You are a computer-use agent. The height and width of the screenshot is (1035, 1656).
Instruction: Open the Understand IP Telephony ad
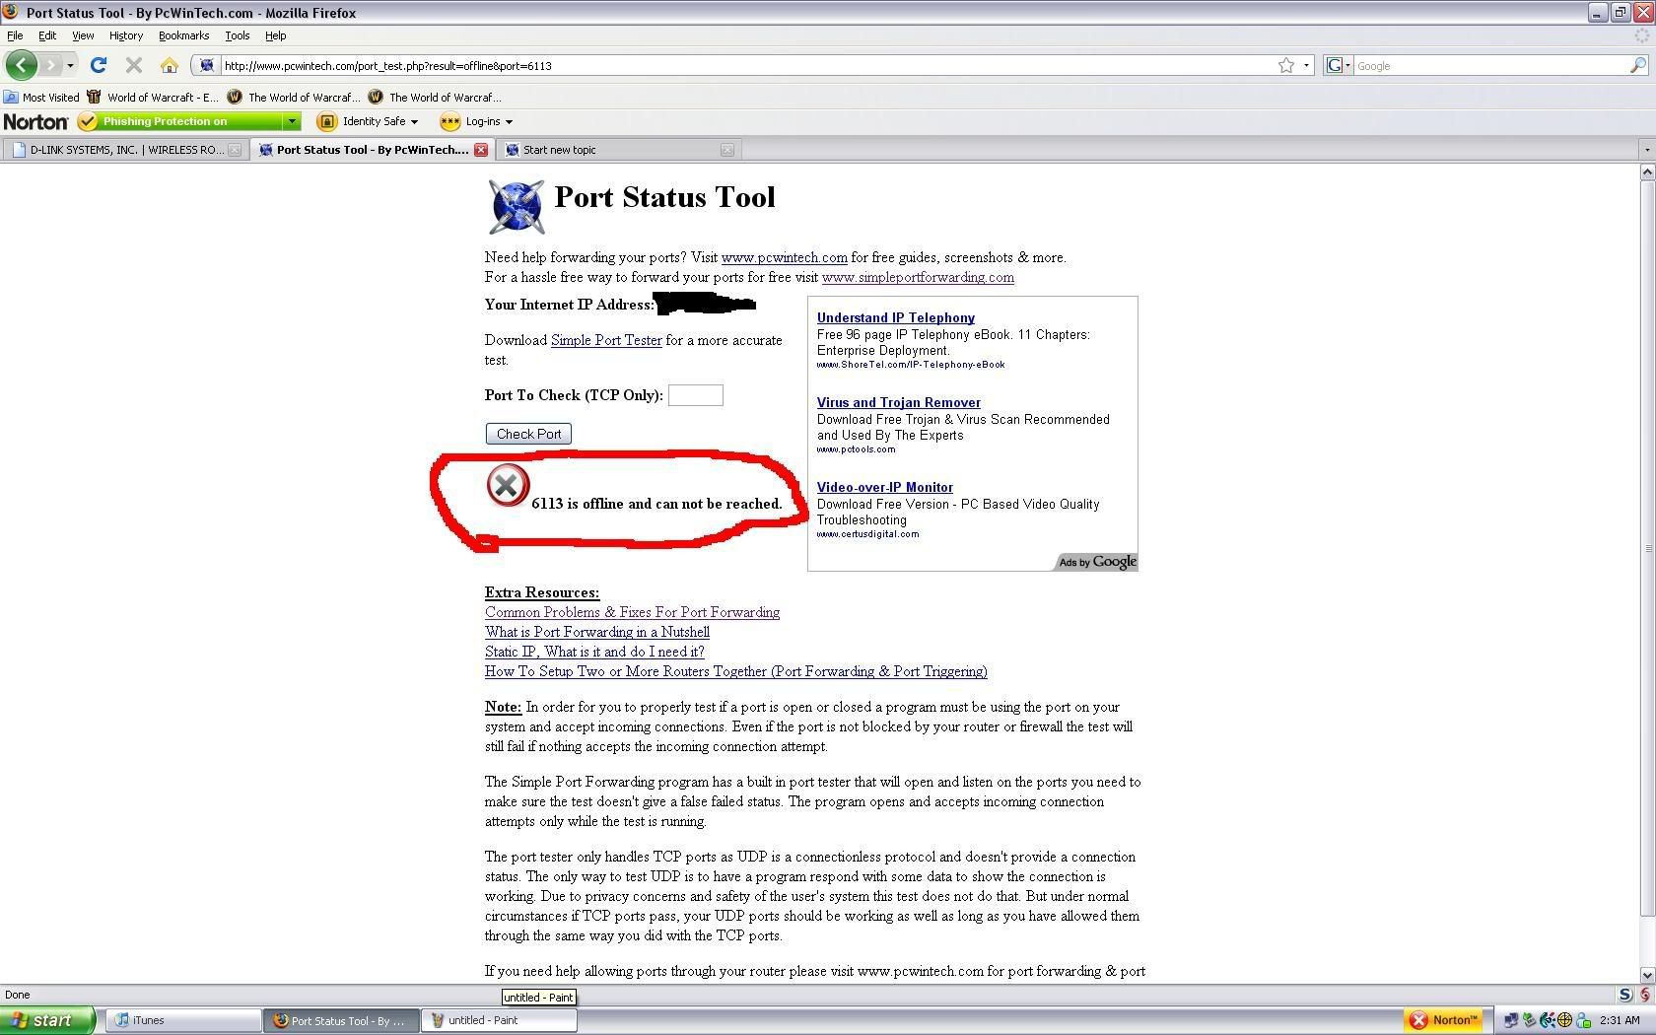click(896, 317)
